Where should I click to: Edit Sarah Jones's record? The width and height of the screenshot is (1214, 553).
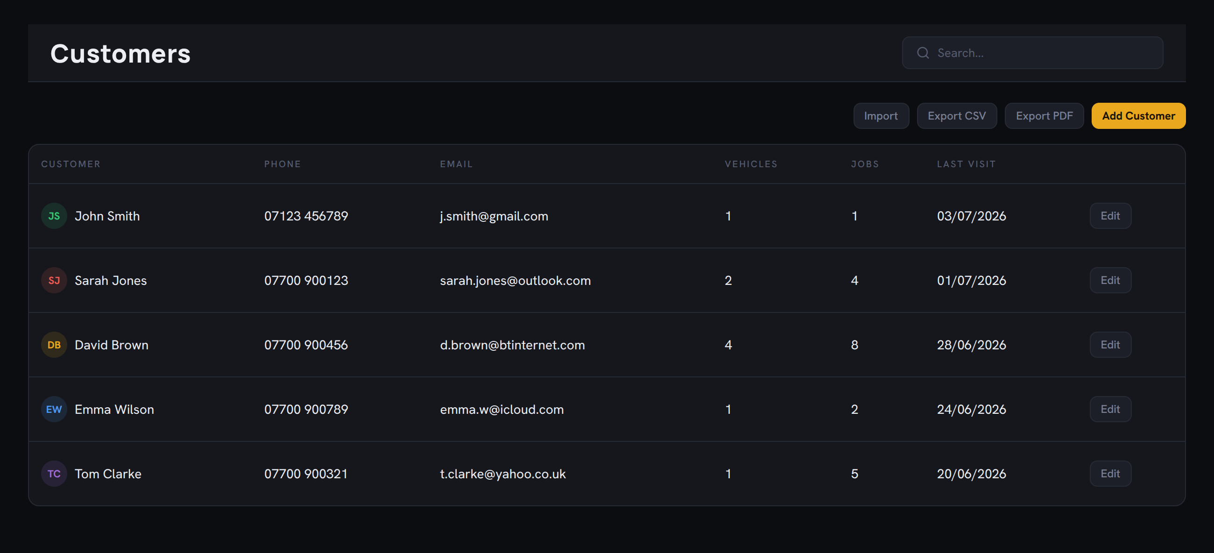pyautogui.click(x=1110, y=281)
